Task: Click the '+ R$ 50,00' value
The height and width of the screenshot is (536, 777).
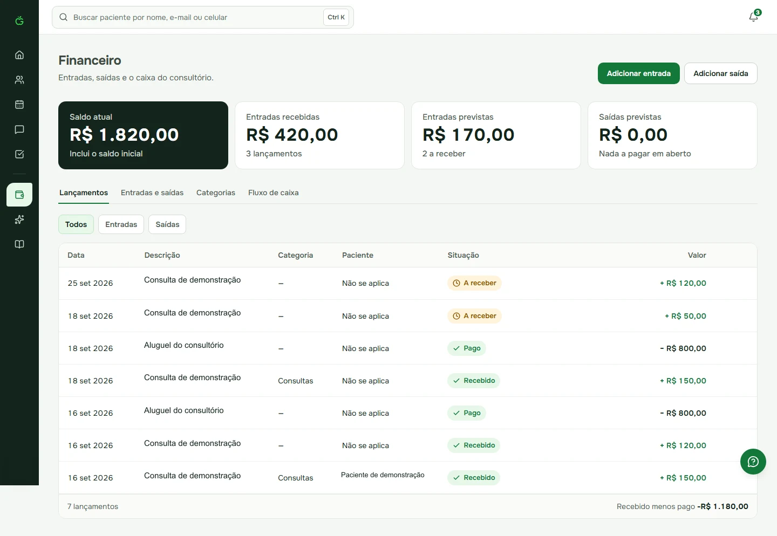Action: pos(685,316)
